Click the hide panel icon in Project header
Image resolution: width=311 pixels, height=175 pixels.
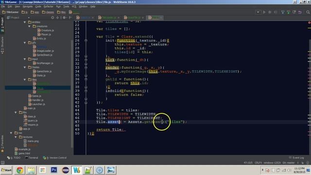[70, 17]
